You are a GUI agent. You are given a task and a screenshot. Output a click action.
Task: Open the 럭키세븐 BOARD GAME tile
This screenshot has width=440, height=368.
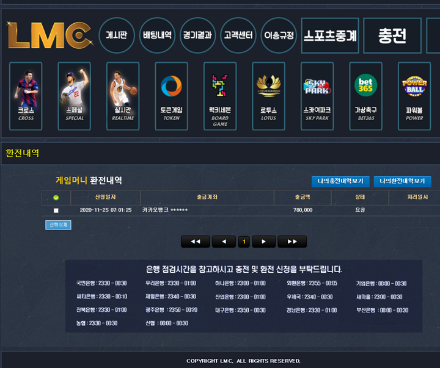(220, 96)
